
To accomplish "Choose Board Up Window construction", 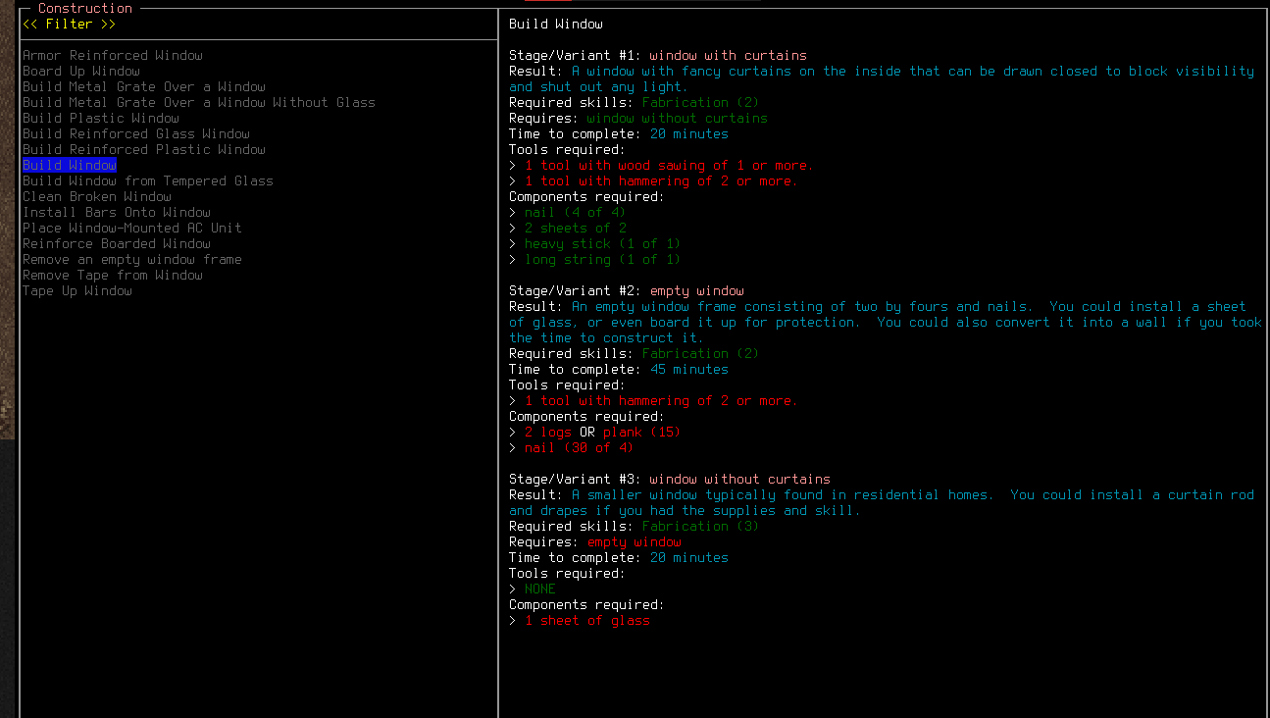I will [x=81, y=71].
